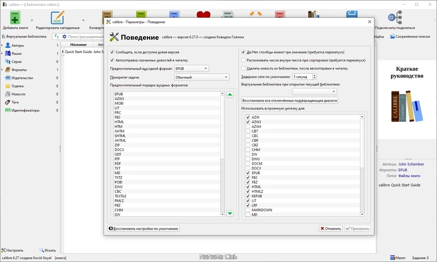
Task: Open author link John Schember
Action: click(x=411, y=164)
